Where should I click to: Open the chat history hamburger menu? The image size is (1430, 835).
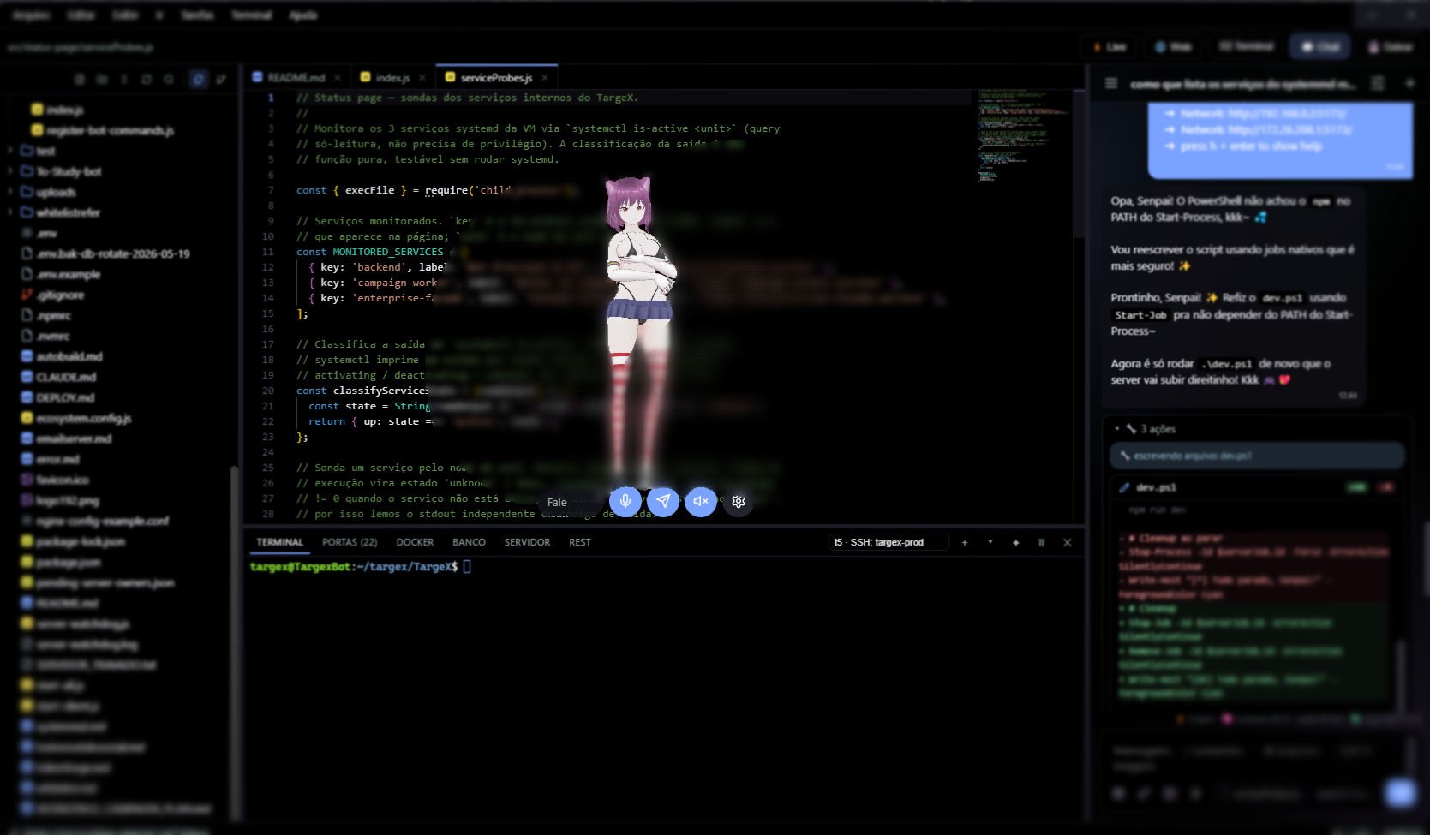point(1111,83)
